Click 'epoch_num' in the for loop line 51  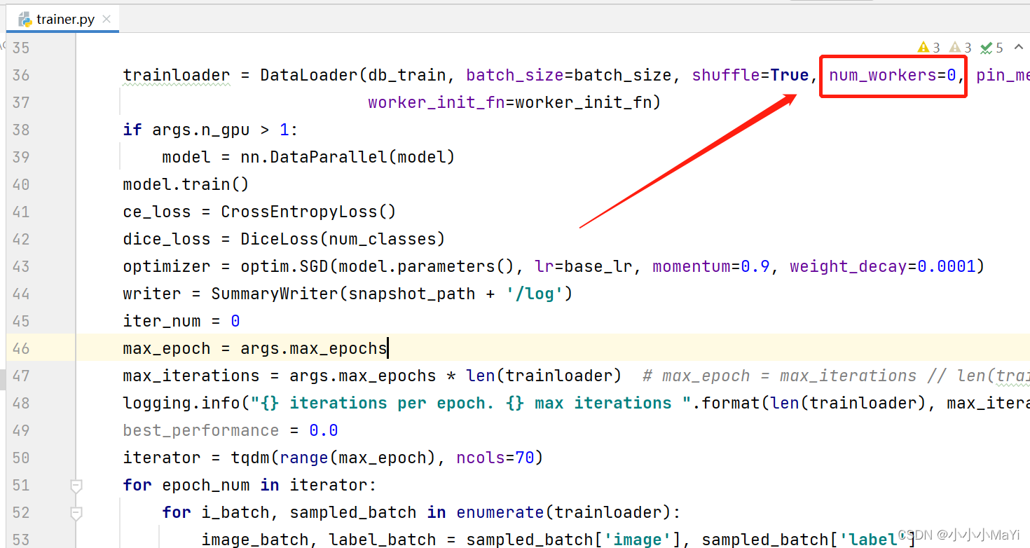[x=206, y=485]
